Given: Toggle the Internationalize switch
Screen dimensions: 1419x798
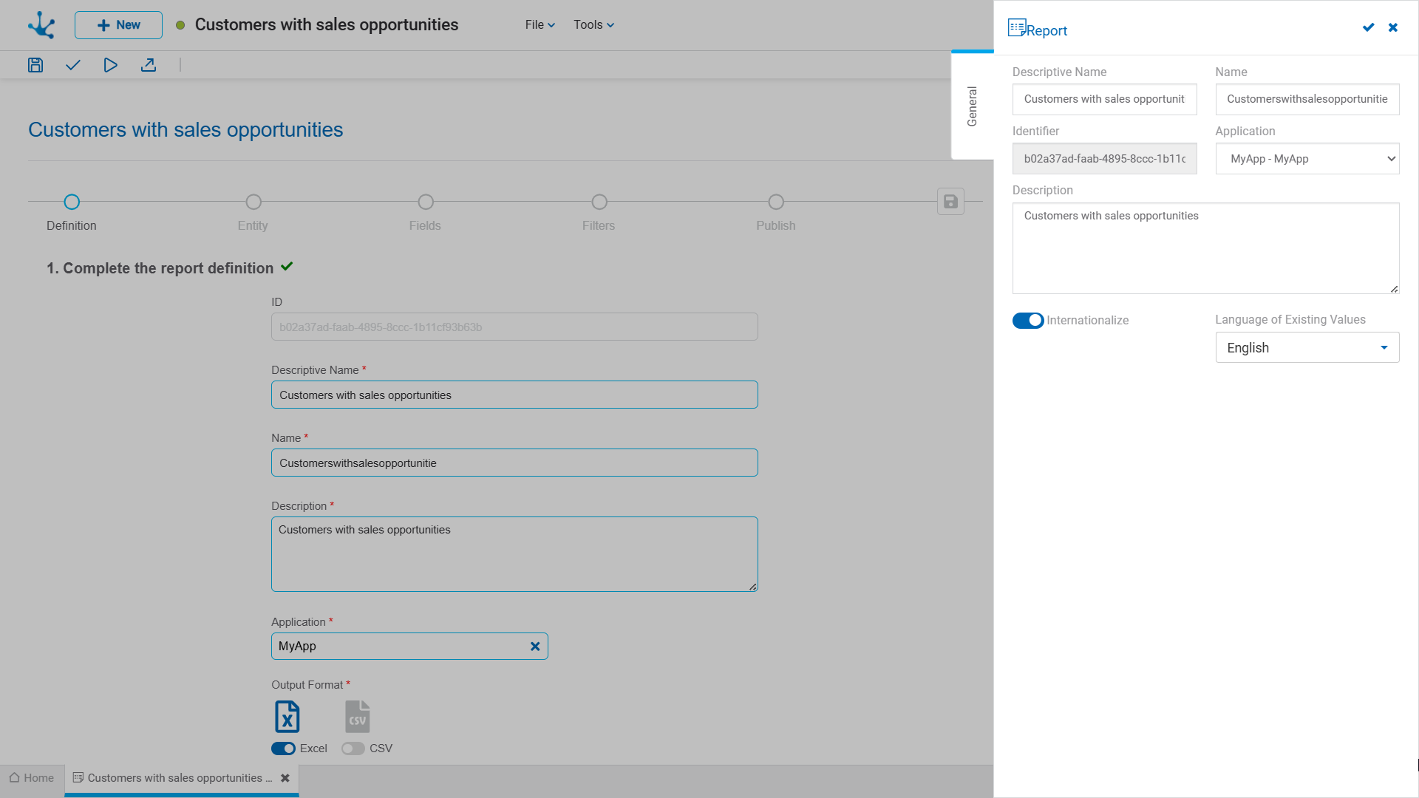Looking at the screenshot, I should tap(1027, 321).
